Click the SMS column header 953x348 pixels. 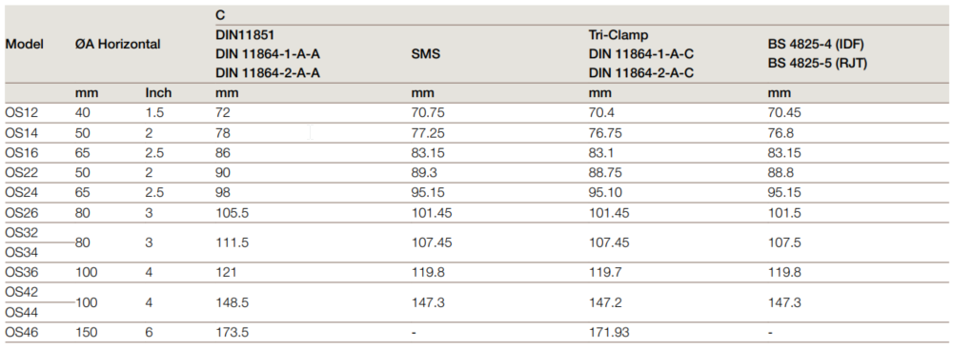(x=425, y=54)
